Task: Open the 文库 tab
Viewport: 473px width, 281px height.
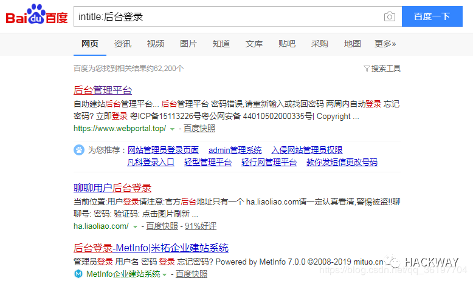Action: pyautogui.click(x=254, y=44)
